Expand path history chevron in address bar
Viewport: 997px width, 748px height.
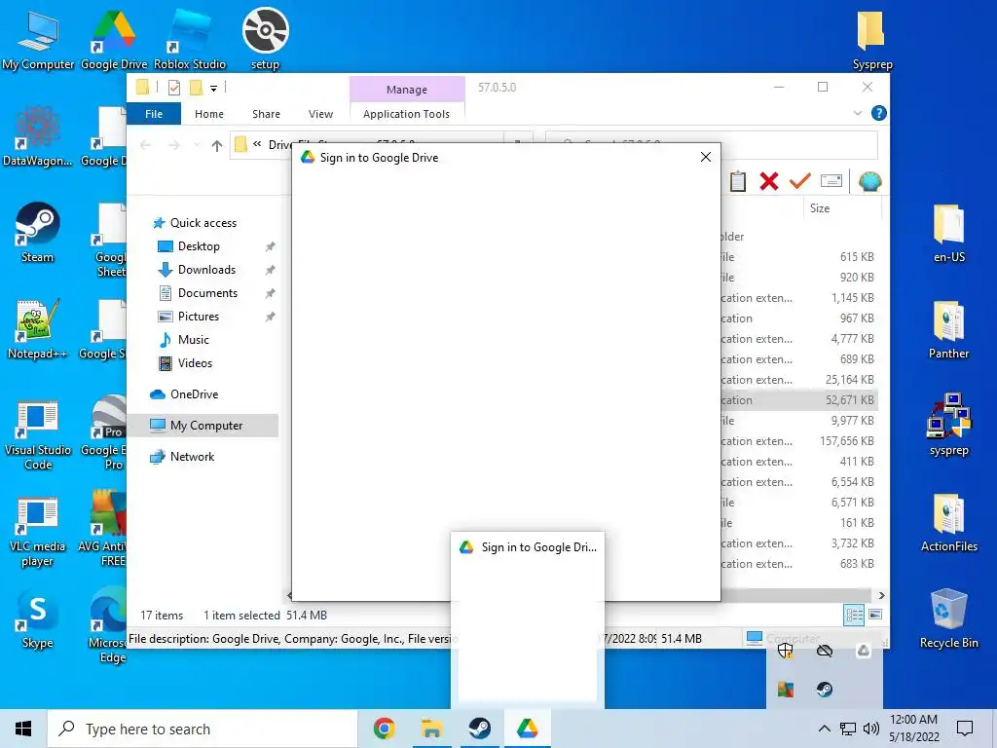[257, 144]
